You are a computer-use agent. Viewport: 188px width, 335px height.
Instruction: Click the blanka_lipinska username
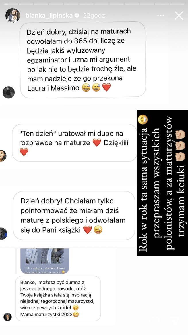[49, 16]
